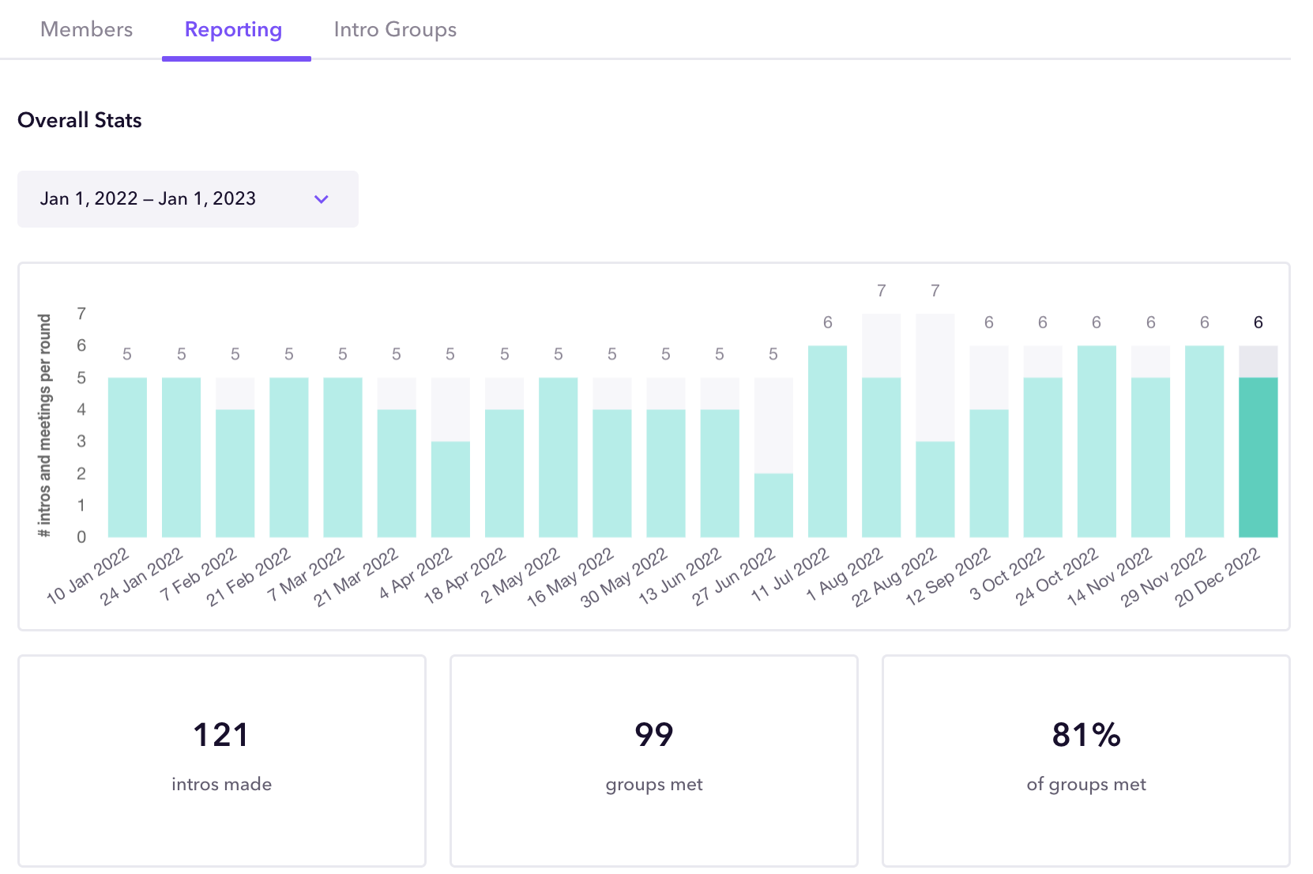Select the 27 Jun 2022 bar
The height and width of the screenshot is (874, 1313).
[773, 458]
